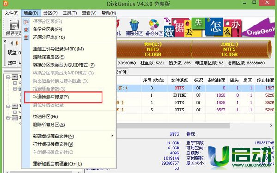This screenshot has height=173, width=277.
Task: Go to previous disk with left arrow
Action: 12,43
